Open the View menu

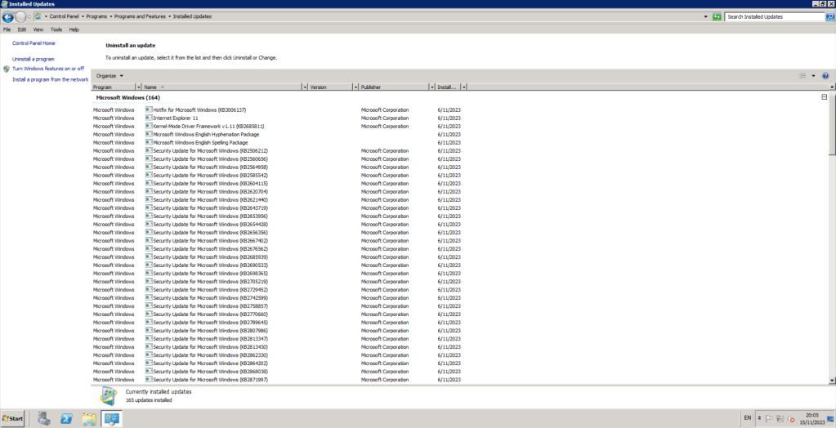coord(38,29)
